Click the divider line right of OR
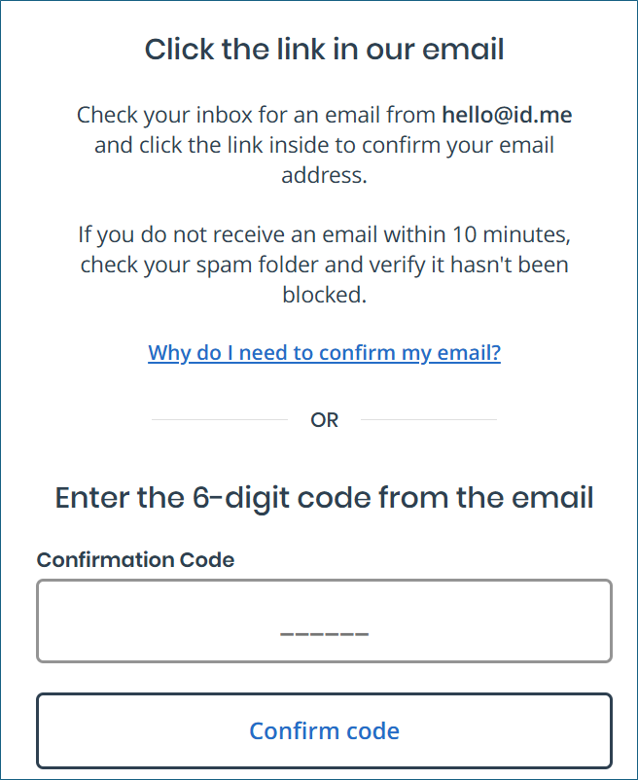This screenshot has width=638, height=780. tap(429, 420)
